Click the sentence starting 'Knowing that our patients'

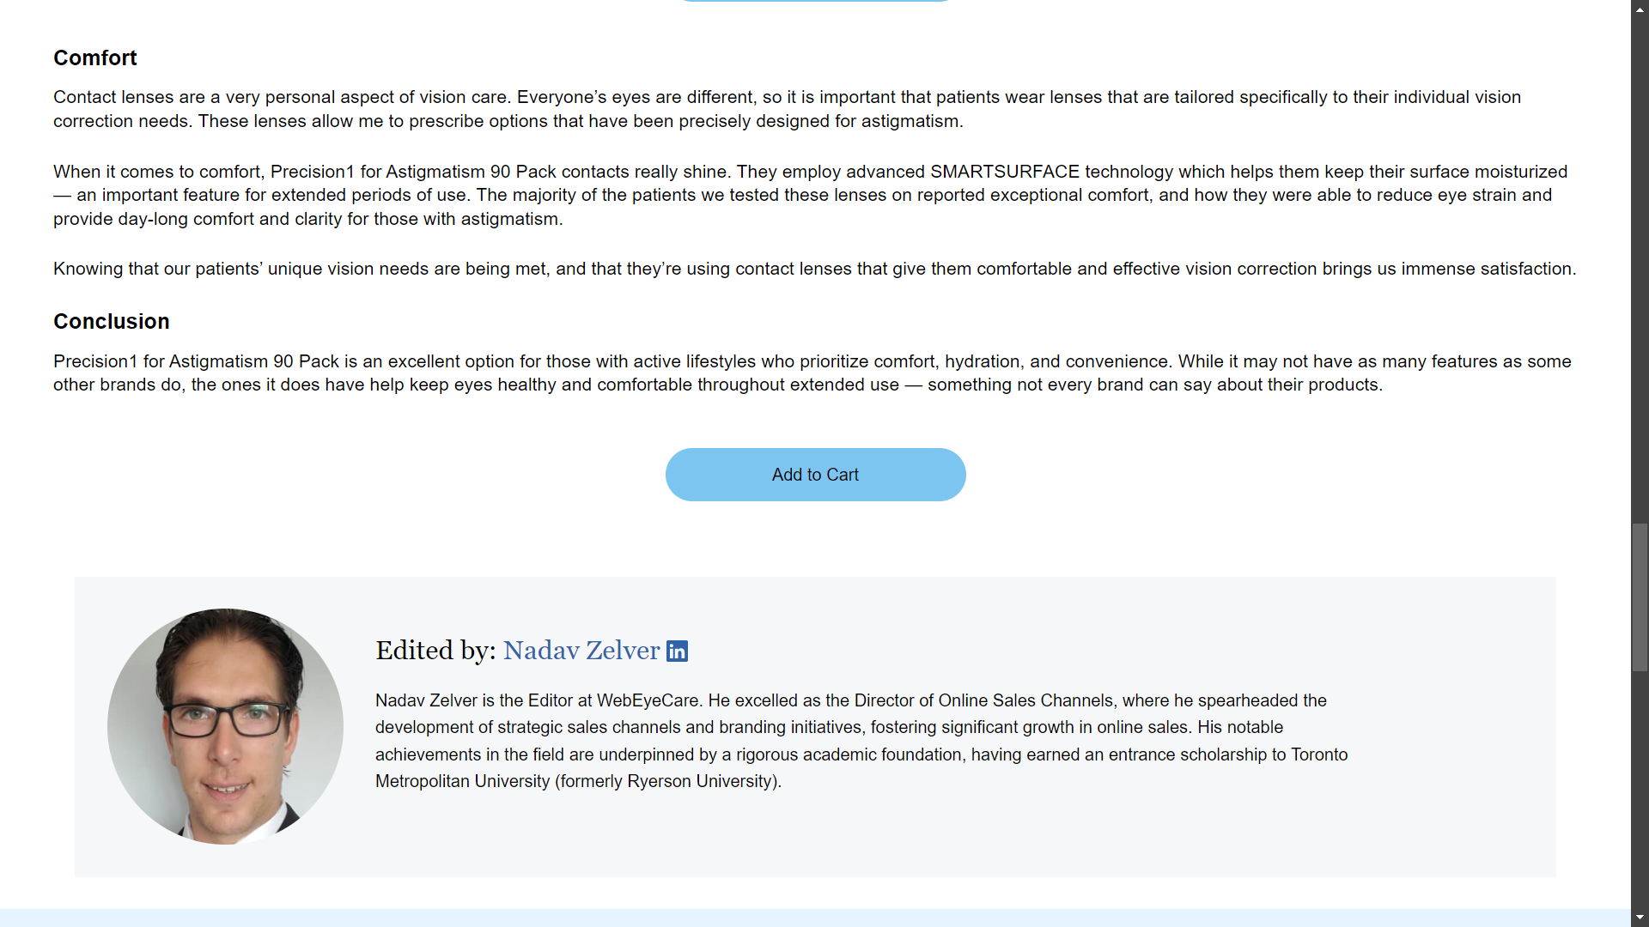[x=814, y=269]
